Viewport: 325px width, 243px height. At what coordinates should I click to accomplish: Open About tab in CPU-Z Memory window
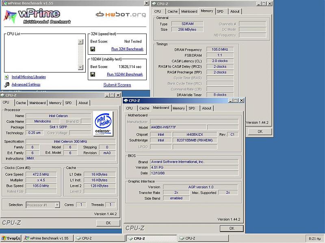[235, 11]
